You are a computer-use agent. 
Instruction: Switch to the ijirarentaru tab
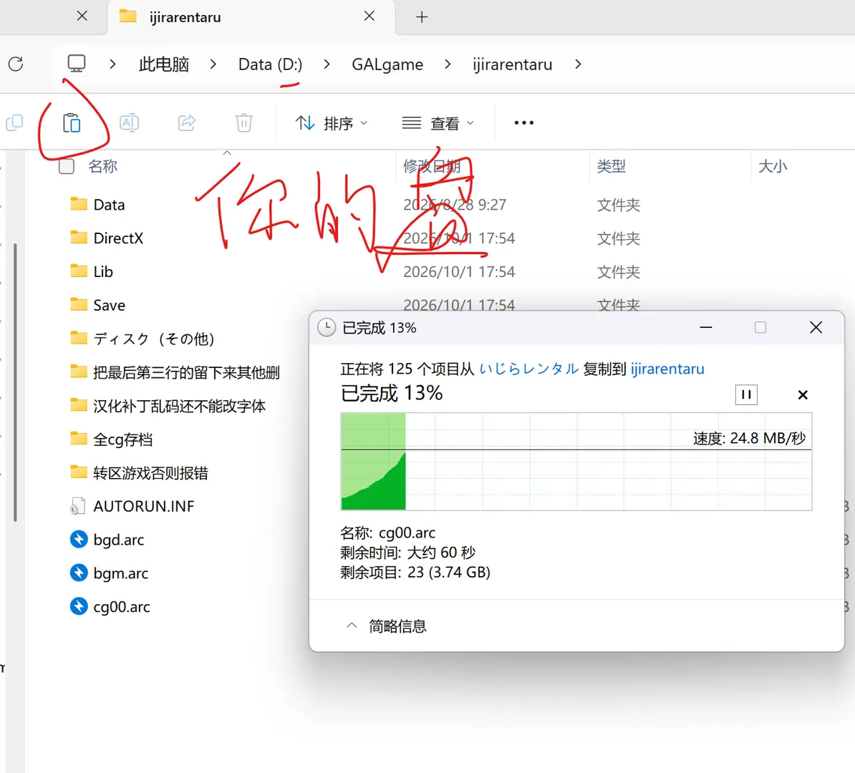pyautogui.click(x=251, y=17)
